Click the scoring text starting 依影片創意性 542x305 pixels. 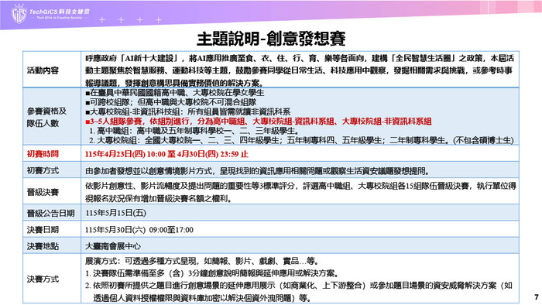(300, 192)
